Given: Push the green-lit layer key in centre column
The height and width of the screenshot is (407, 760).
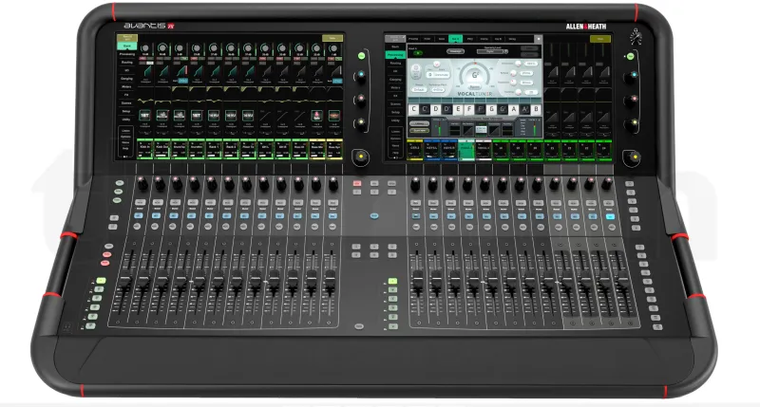Looking at the screenshot, I should coord(392,281).
